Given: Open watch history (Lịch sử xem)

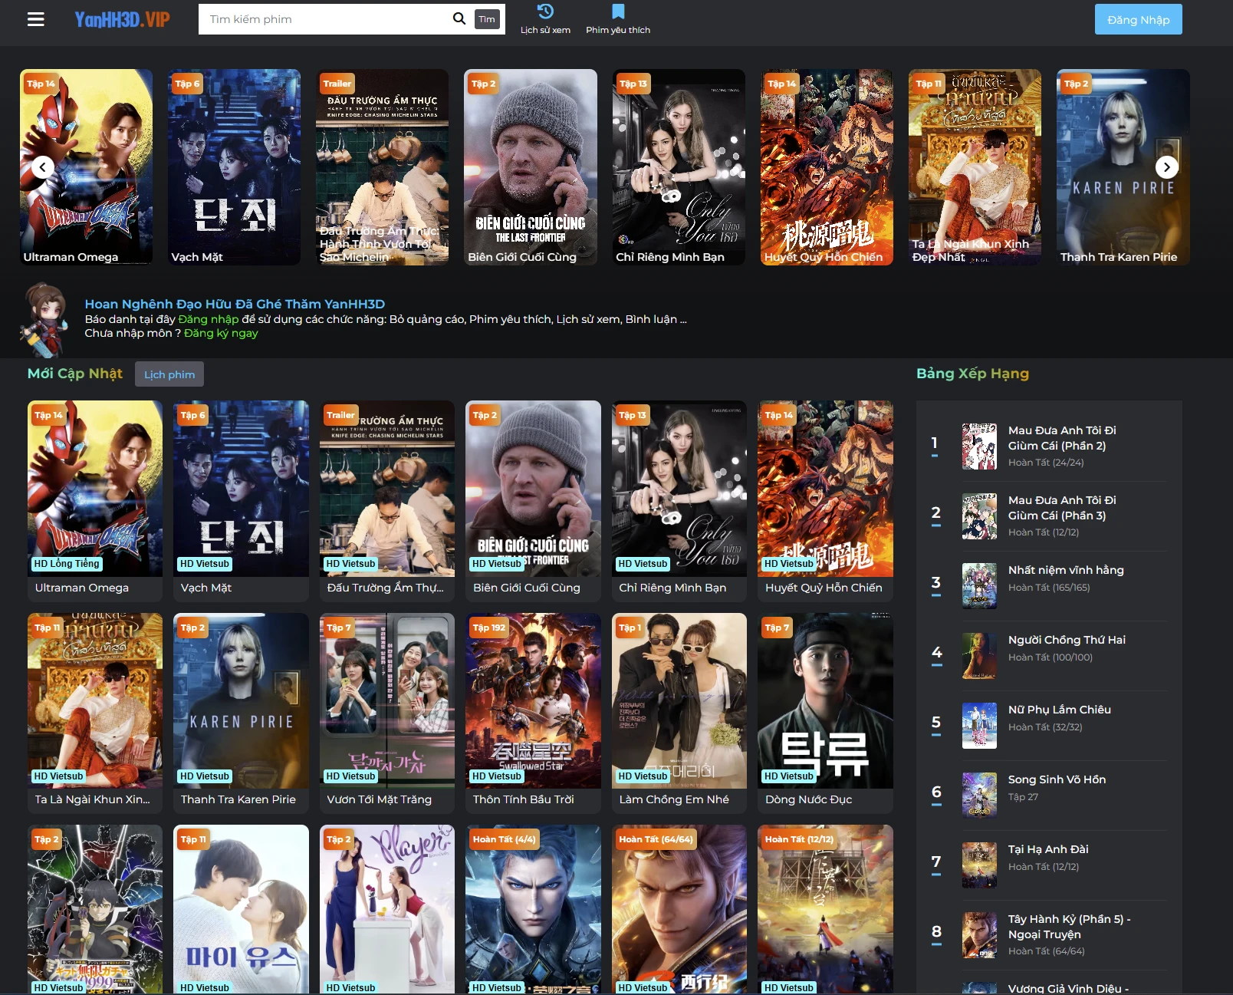Looking at the screenshot, I should point(545,19).
